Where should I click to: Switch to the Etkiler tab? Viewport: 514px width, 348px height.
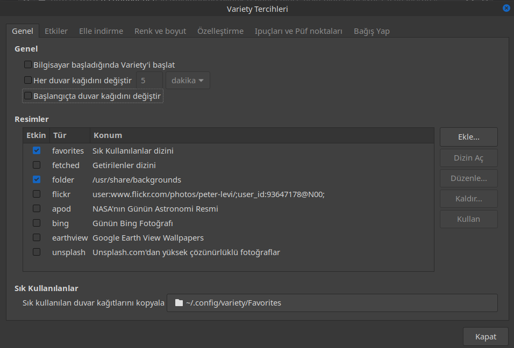pyautogui.click(x=56, y=31)
